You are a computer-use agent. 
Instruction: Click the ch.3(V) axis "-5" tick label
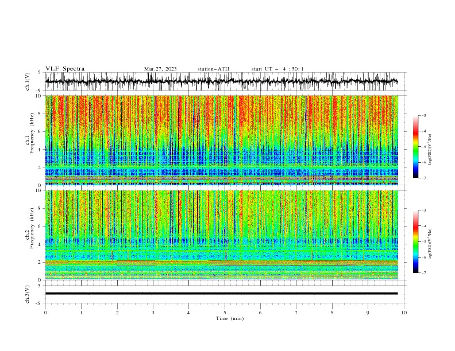pyautogui.click(x=38, y=303)
